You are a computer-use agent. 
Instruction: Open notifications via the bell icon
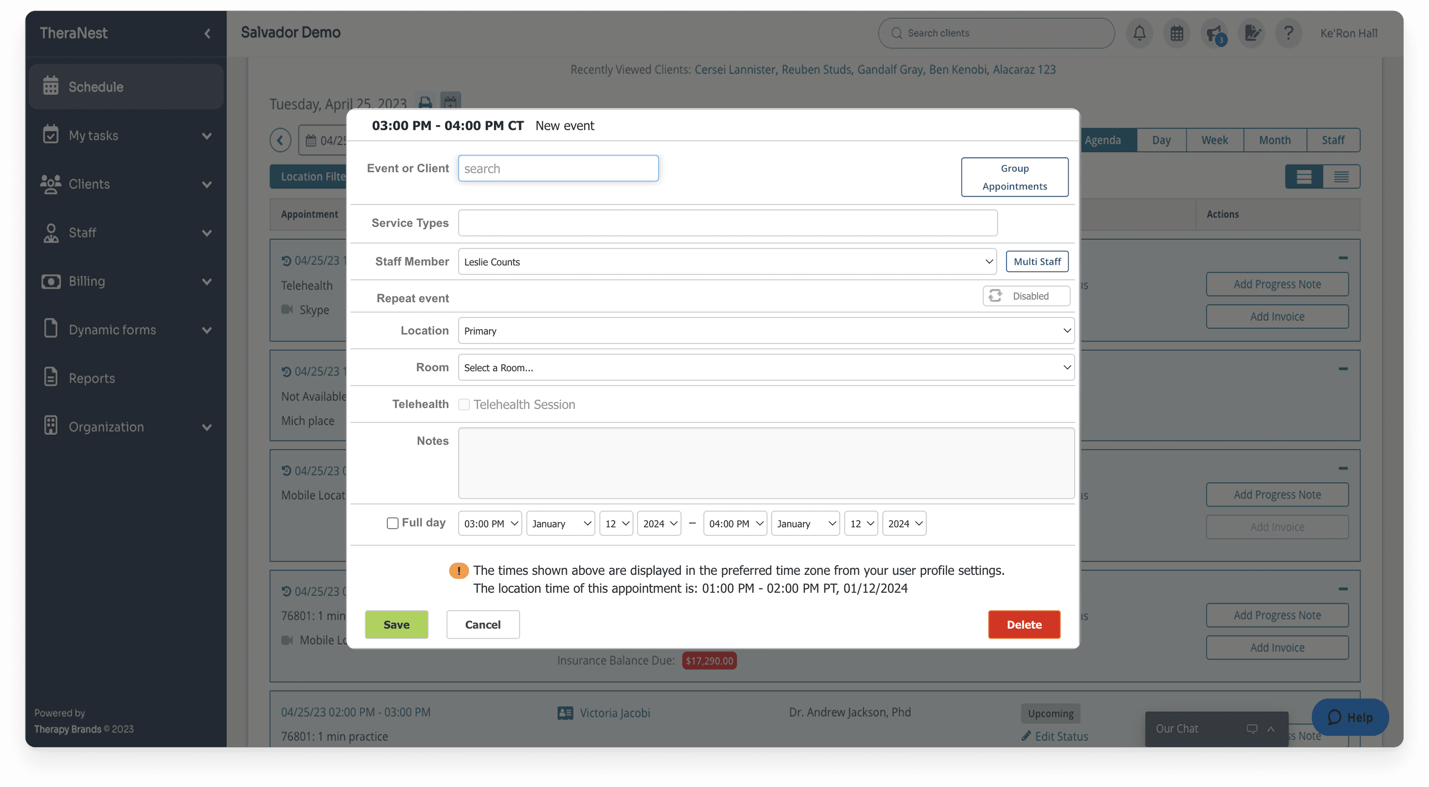click(1140, 33)
